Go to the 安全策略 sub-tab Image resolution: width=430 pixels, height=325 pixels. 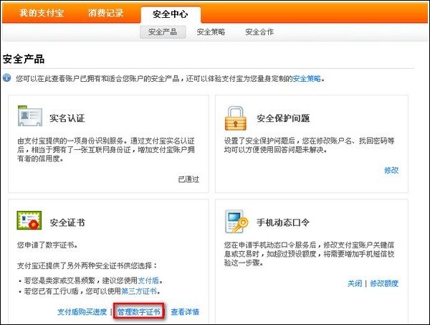point(211,32)
